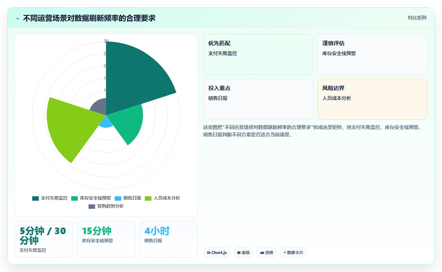The width and height of the screenshot is (442, 272).
Task: Toggle 库存安全线预警 legend color box
Action: tap(74, 198)
